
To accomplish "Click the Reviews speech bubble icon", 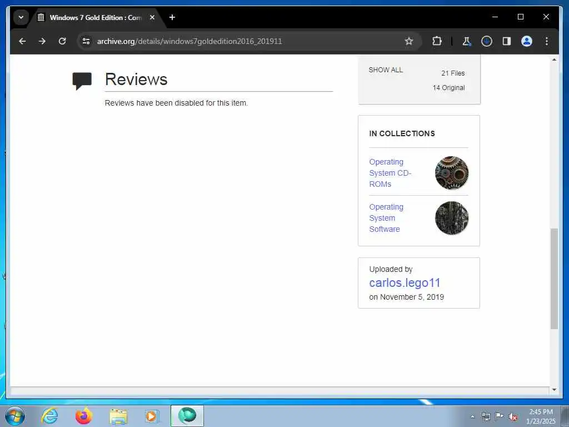I will (82, 81).
